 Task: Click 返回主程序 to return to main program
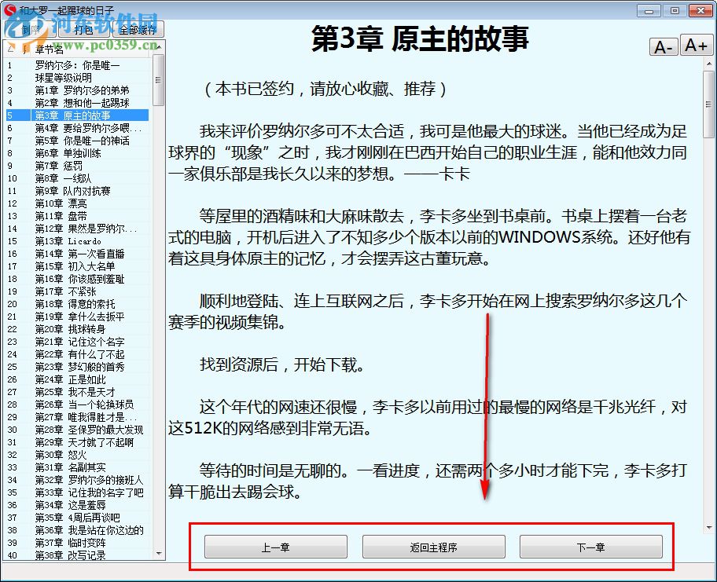pos(433,546)
